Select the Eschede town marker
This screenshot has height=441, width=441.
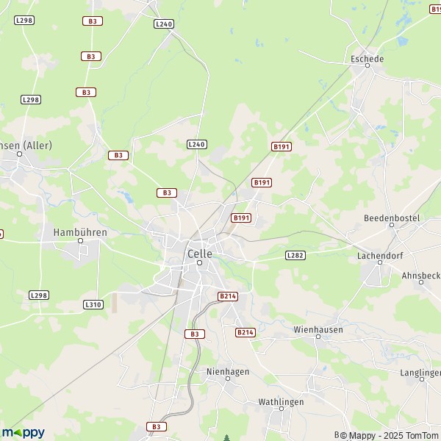[x=367, y=65]
